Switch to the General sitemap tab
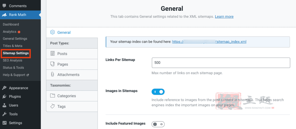296x129 pixels. pyautogui.click(x=72, y=32)
